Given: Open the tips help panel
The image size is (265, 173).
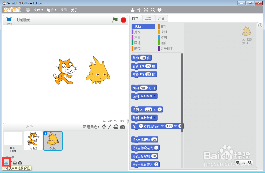Looking at the screenshot, I should coord(260,25).
